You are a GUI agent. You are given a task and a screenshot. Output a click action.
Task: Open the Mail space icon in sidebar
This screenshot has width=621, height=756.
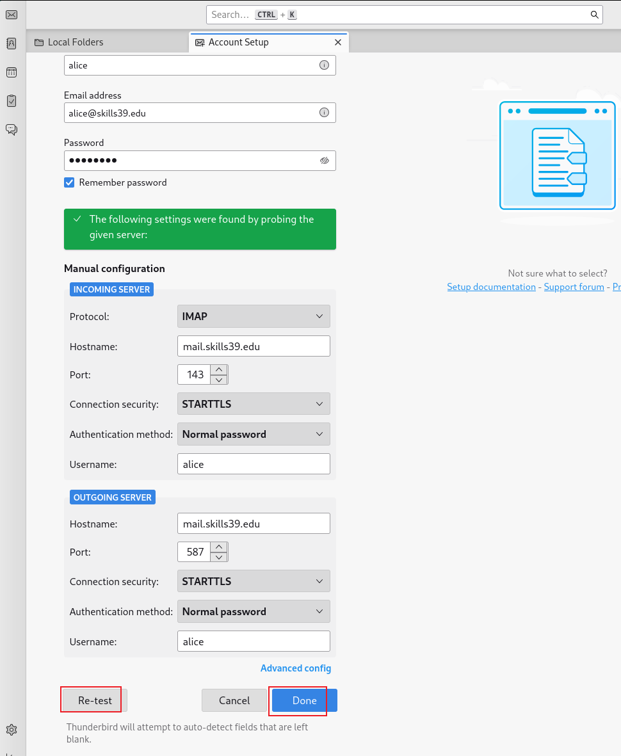pos(12,15)
